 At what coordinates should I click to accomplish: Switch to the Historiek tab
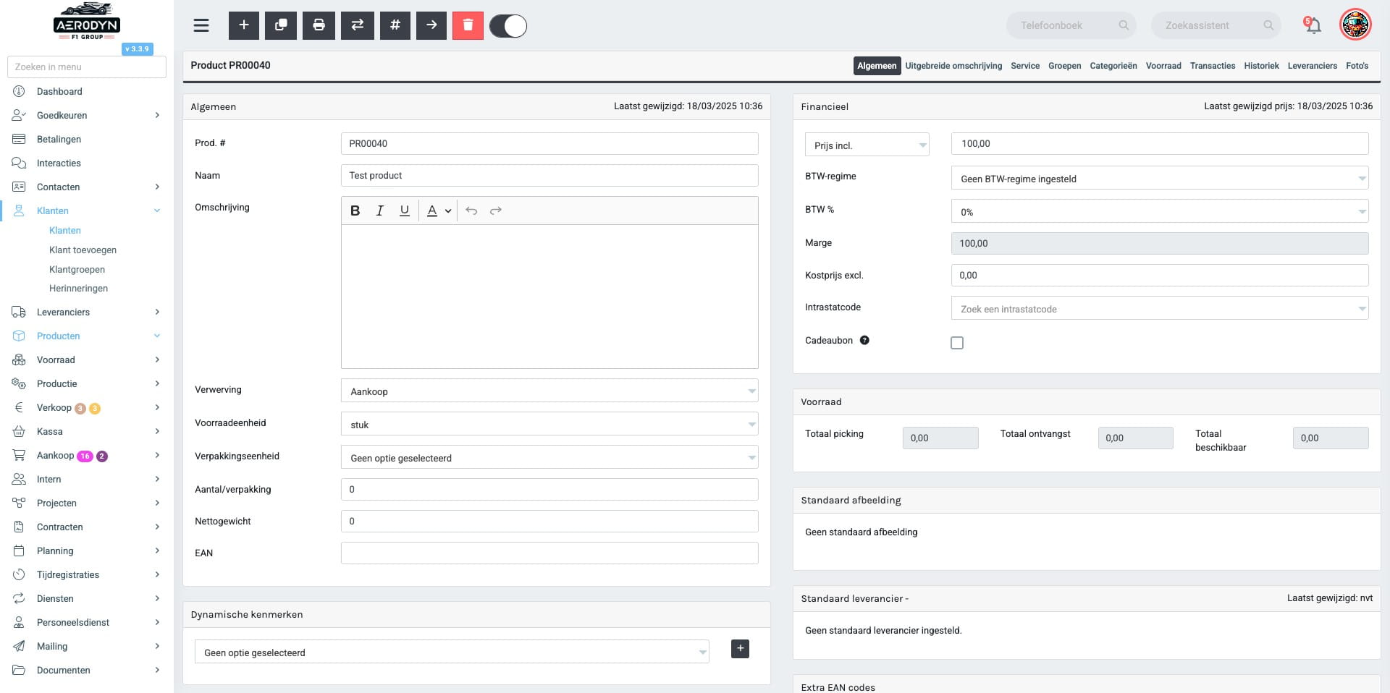[x=1261, y=66]
